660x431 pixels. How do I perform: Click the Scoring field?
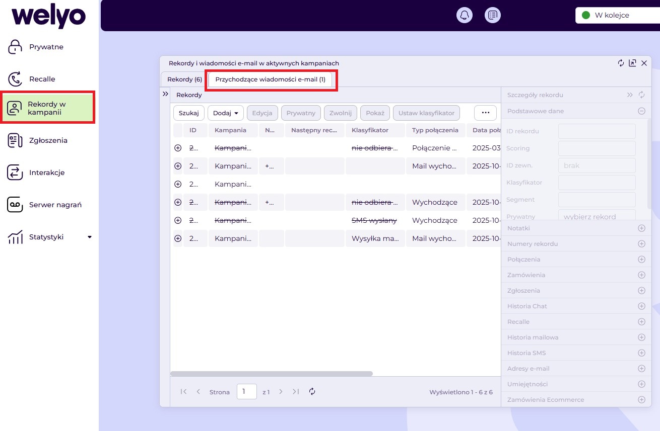(x=597, y=148)
